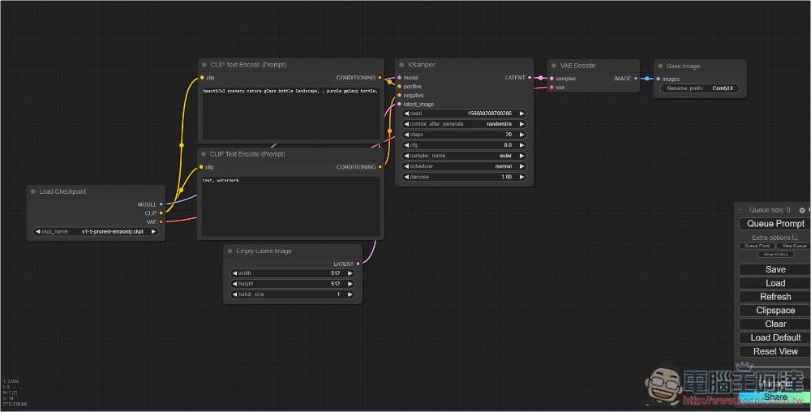Change ckpt_name to next checkpoint arrow
Viewport: 811px width, 412px height.
(x=153, y=232)
